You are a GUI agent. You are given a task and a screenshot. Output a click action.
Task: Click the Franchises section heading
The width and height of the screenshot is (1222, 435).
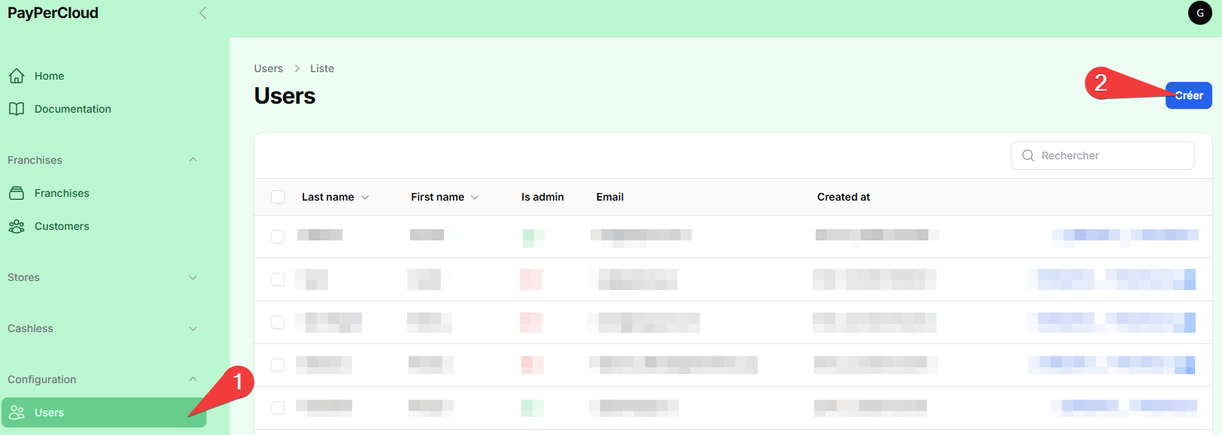pyautogui.click(x=35, y=160)
